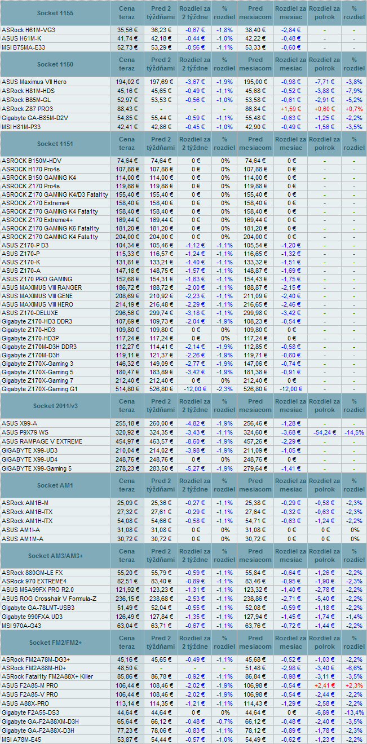Select ASUS Maximus VII Hero name
This screenshot has width=367, height=744.
coord(34,82)
